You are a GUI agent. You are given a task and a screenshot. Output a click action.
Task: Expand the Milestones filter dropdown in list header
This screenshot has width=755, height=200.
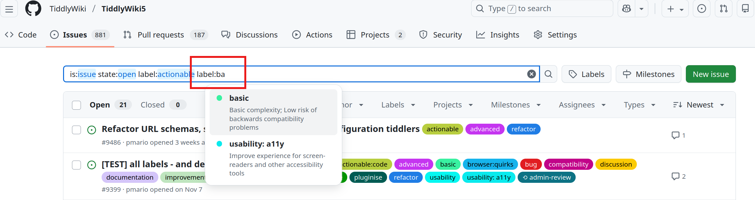(515, 105)
